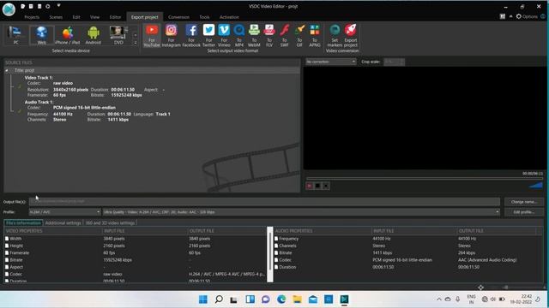Click Set markers icon
This screenshot has width=549, height=308.
(335, 36)
